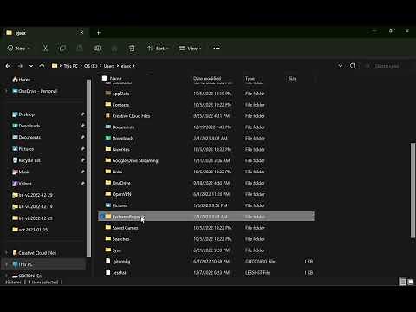Select the Contacts folder row
This screenshot has width=416, height=312.
206,105
